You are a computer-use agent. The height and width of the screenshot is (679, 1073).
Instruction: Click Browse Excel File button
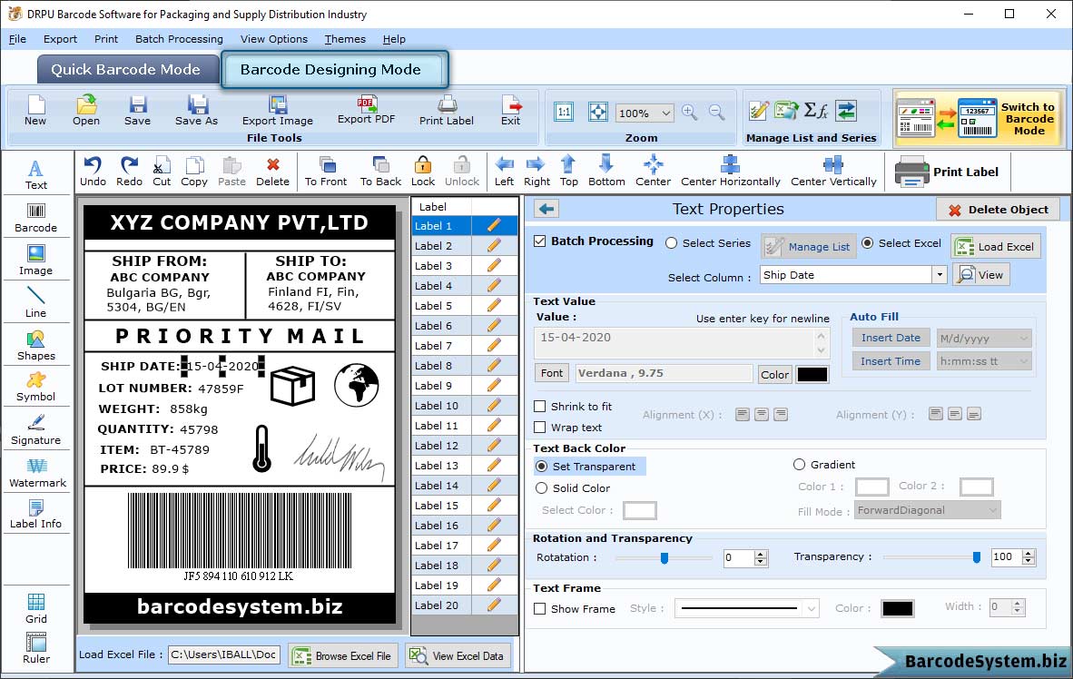[343, 655]
